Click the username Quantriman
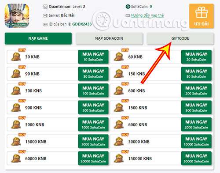This screenshot has height=173, width=220. (x=59, y=7)
